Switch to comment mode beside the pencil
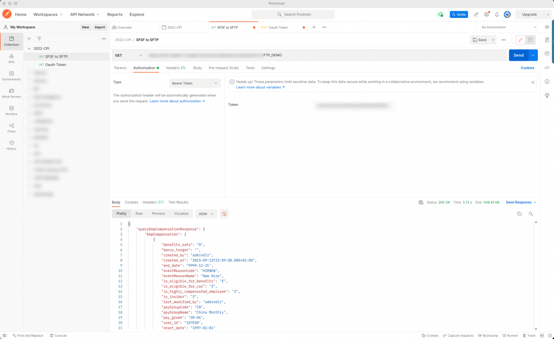This screenshot has height=339, width=554. [530, 40]
